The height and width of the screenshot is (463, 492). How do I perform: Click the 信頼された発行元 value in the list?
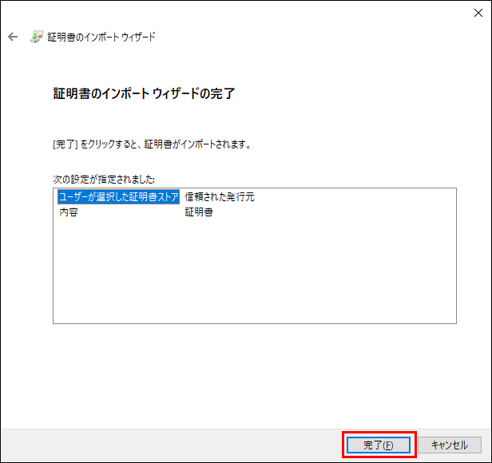coord(220,197)
